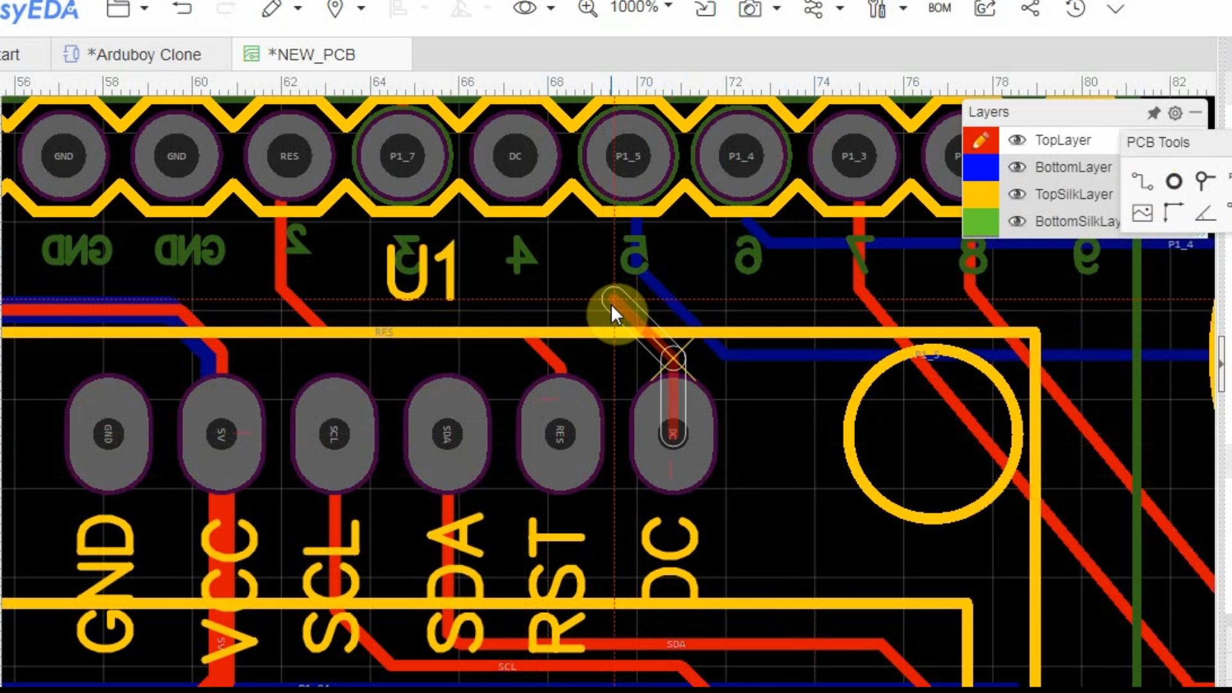Select the Image insert tool in PCB Tools

click(1142, 213)
